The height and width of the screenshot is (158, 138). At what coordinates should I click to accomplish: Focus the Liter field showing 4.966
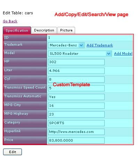[x=76, y=71]
